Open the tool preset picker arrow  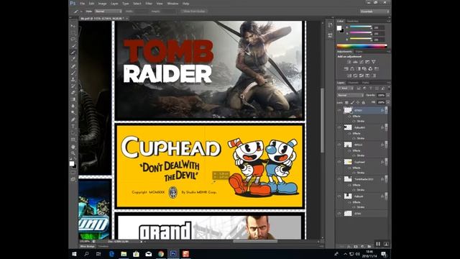(x=81, y=12)
